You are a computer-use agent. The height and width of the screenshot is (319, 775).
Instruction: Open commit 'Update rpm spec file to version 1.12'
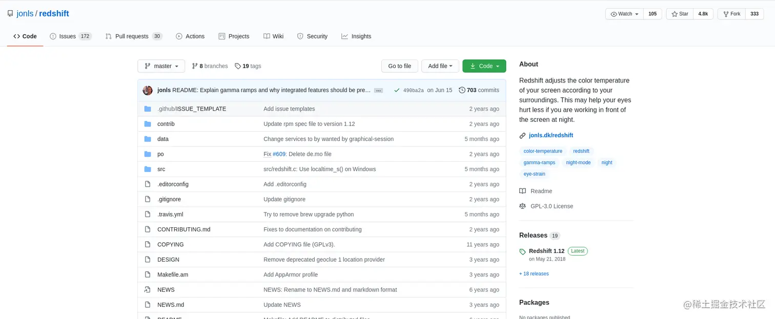[x=309, y=124]
